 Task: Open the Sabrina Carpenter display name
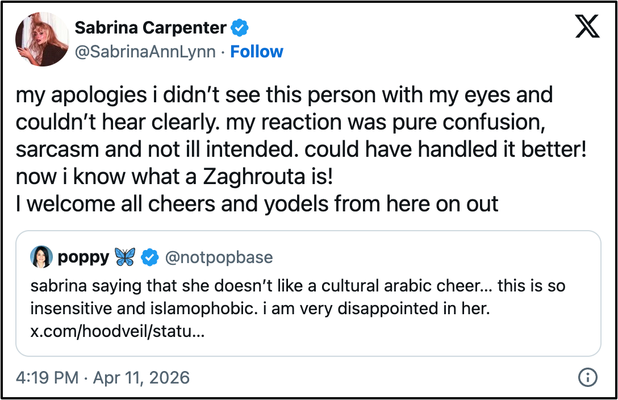coord(151,28)
